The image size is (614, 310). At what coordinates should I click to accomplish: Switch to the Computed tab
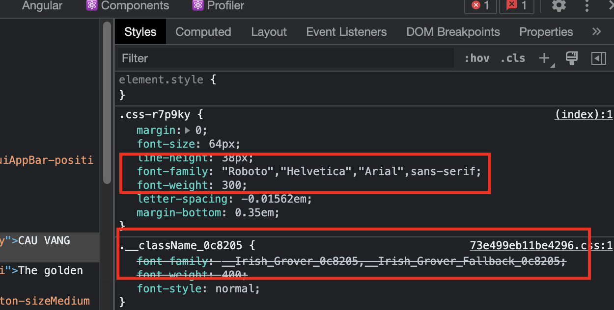pyautogui.click(x=203, y=31)
